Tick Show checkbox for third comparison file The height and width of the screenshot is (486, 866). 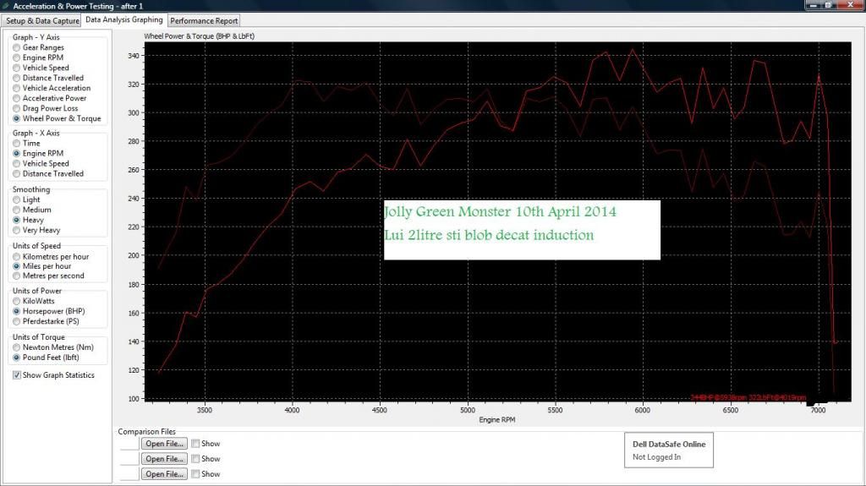(x=195, y=474)
